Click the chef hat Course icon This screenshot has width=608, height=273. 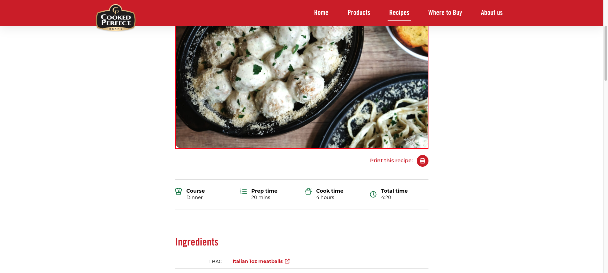pos(179,191)
